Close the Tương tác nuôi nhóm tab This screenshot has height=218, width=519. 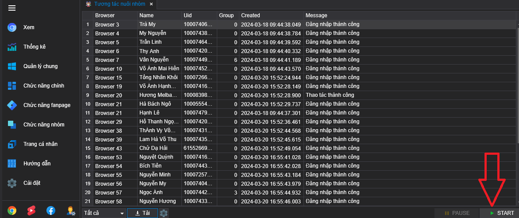[x=151, y=4]
